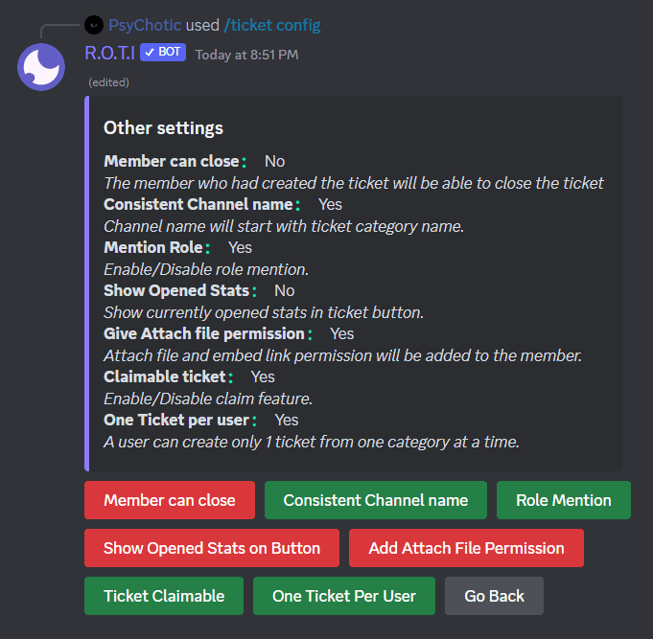This screenshot has width=653, height=639.
Task: Click the R.O.T.I bot avatar icon
Action: [x=41, y=67]
